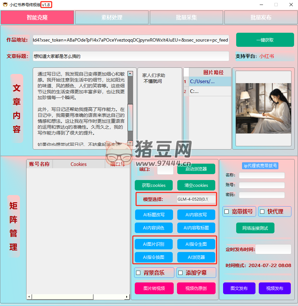Click the AI标题改写 button
The width and height of the screenshot is (298, 306).
click(x=154, y=215)
